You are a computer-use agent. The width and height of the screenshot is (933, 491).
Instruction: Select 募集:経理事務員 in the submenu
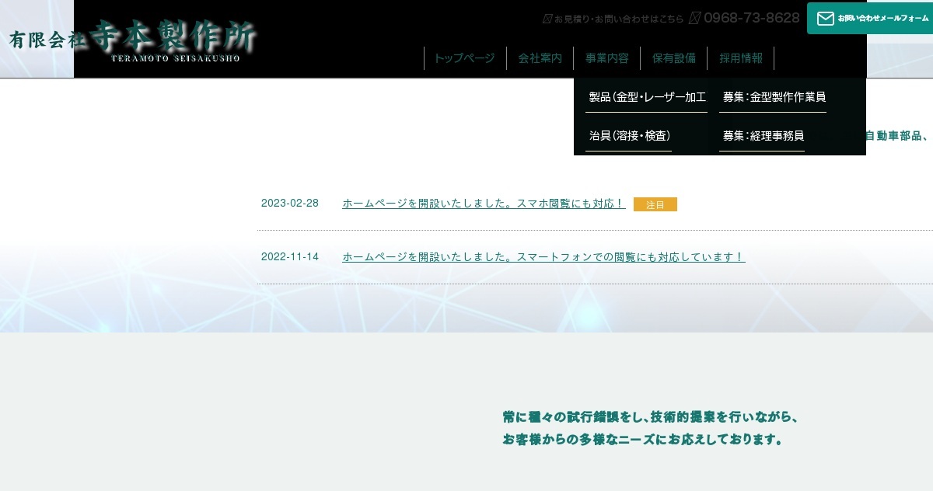(763, 136)
